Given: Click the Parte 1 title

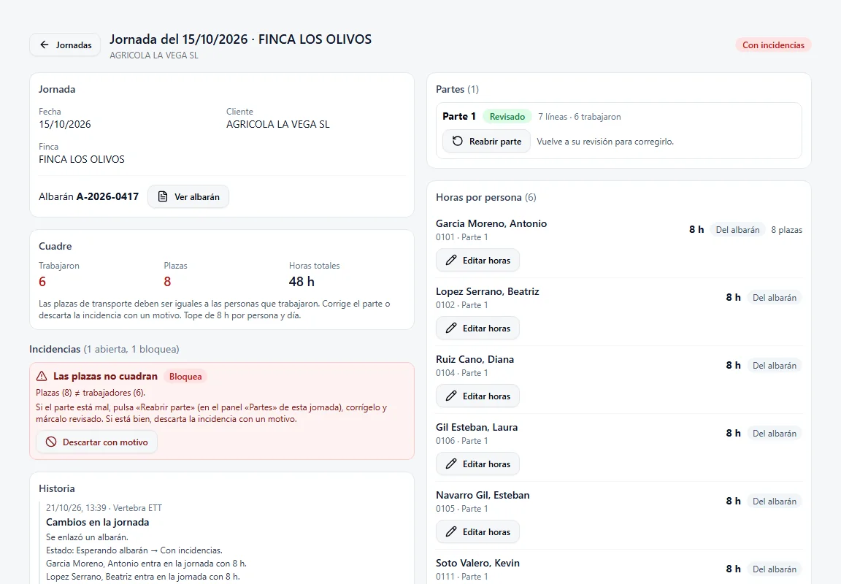Looking at the screenshot, I should pyautogui.click(x=459, y=116).
